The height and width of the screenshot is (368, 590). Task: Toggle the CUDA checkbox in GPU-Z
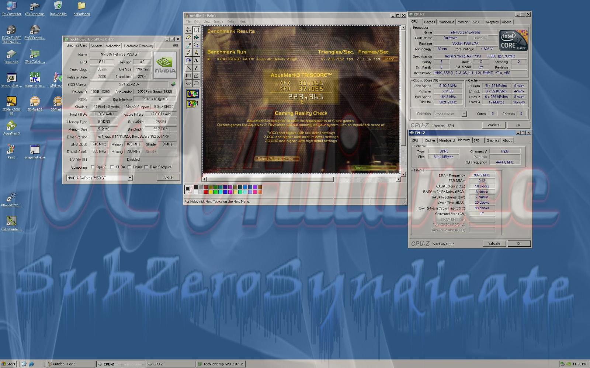112,167
